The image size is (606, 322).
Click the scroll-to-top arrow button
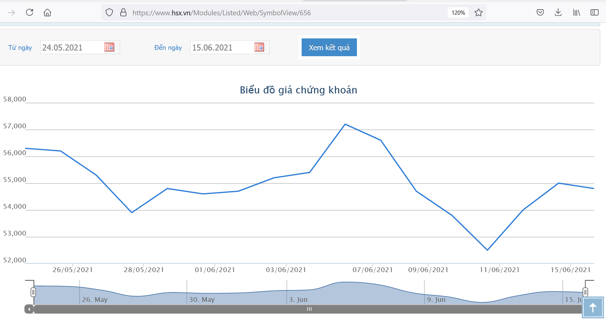click(592, 307)
